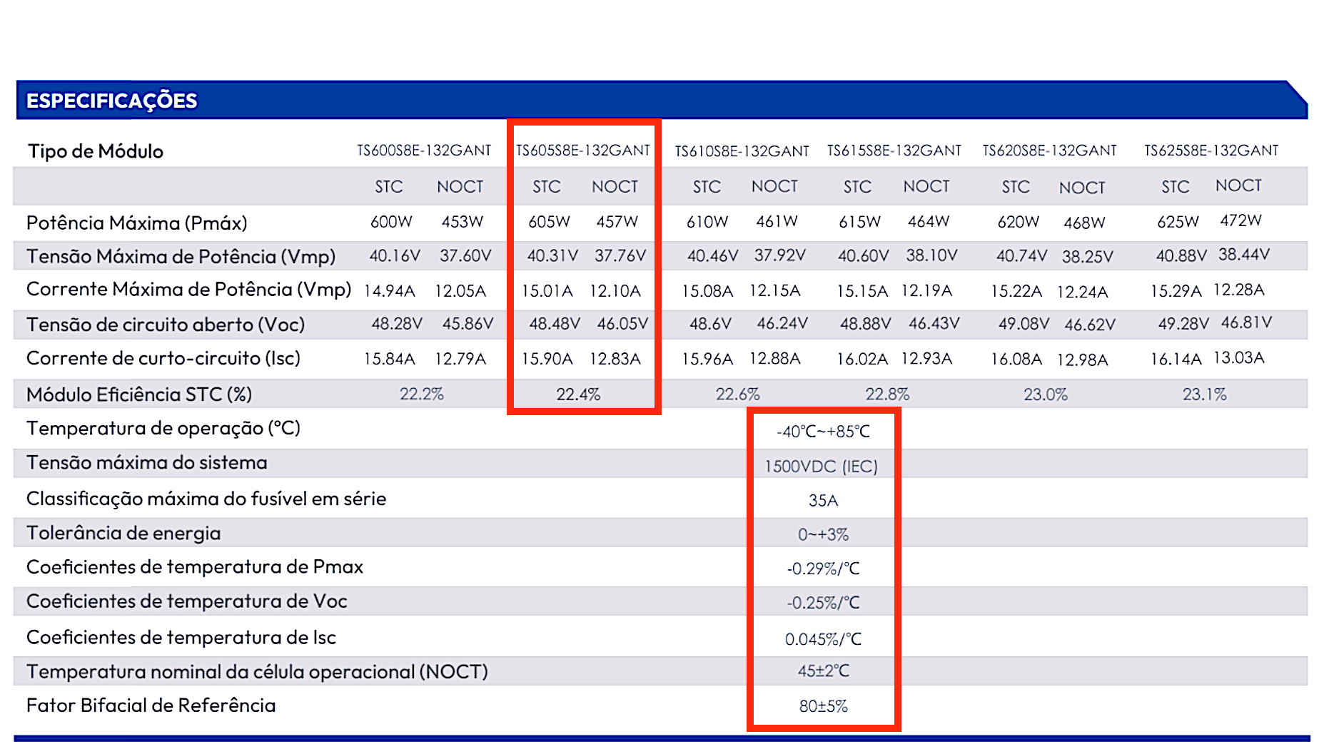Click the 35A series fuse rating
This screenshot has height=749, width=1319.
(x=823, y=501)
